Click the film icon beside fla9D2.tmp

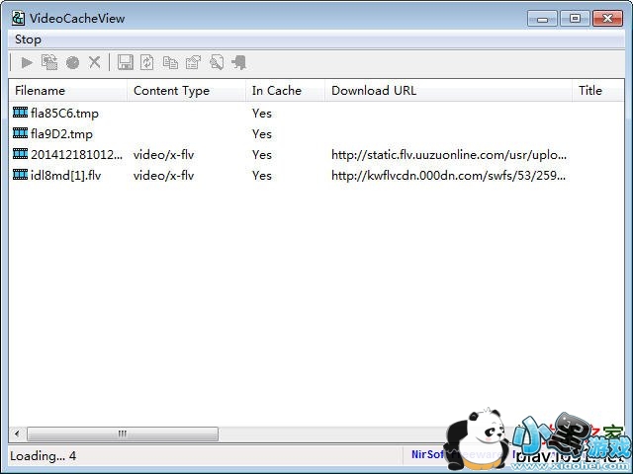click(x=20, y=133)
